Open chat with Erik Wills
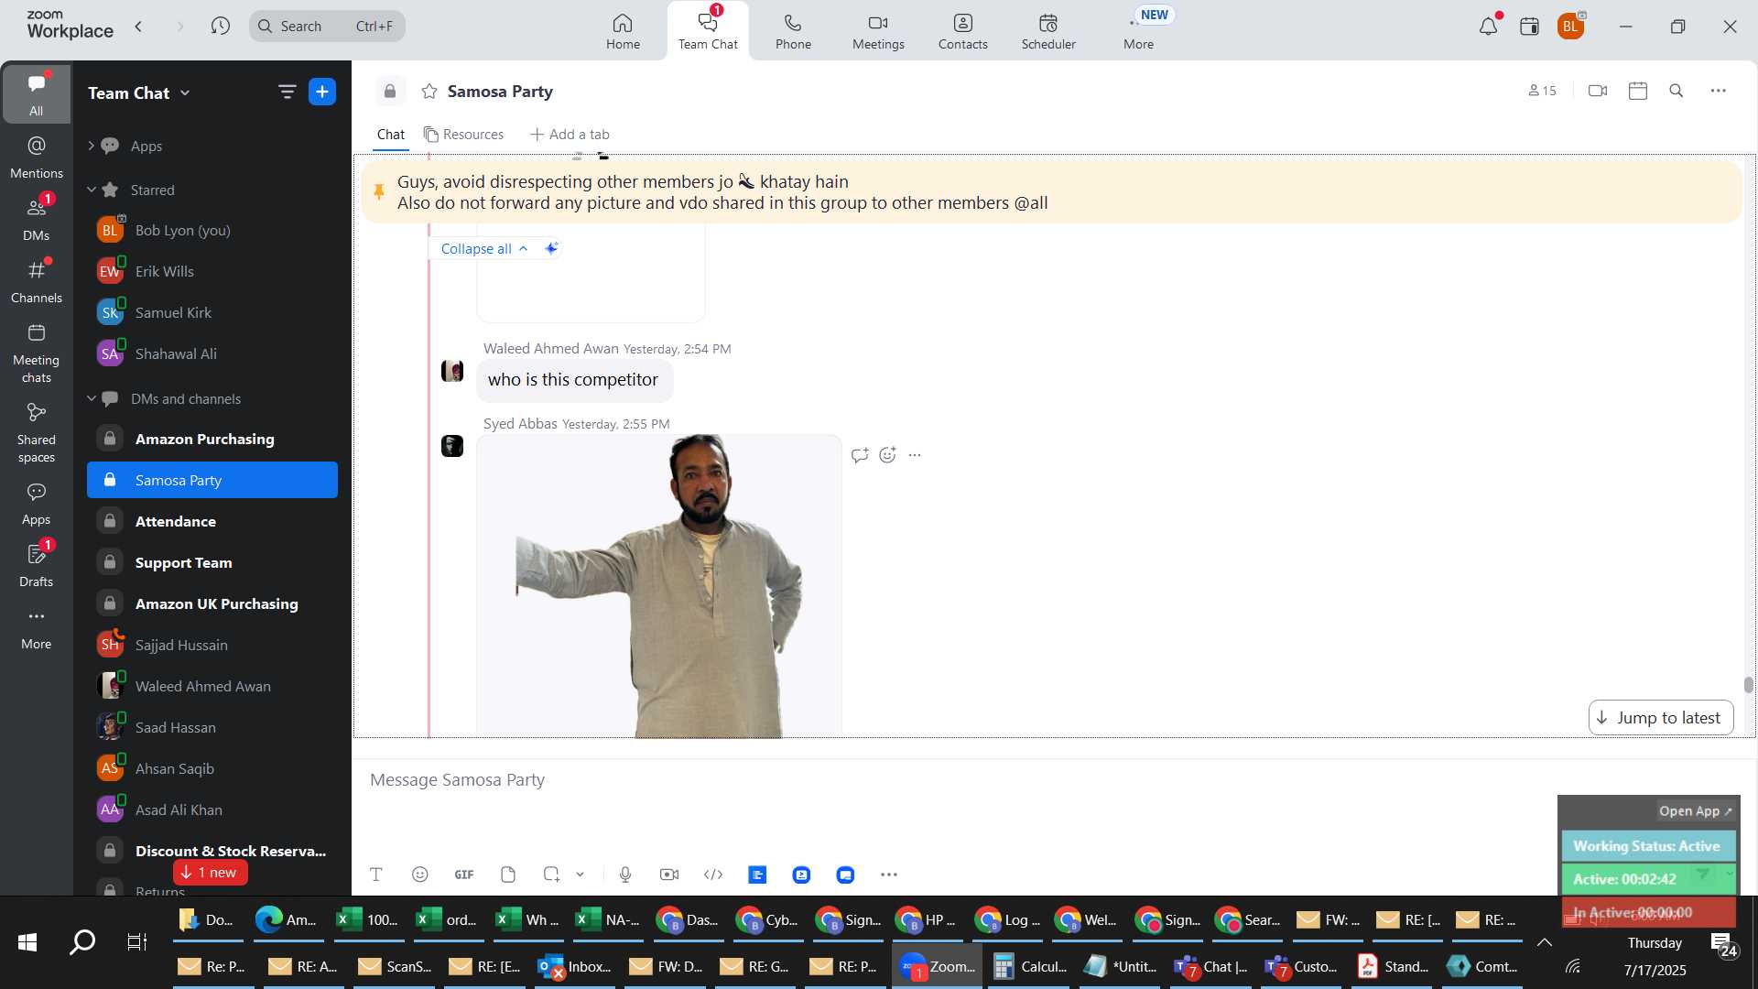This screenshot has height=989, width=1758. (x=212, y=271)
